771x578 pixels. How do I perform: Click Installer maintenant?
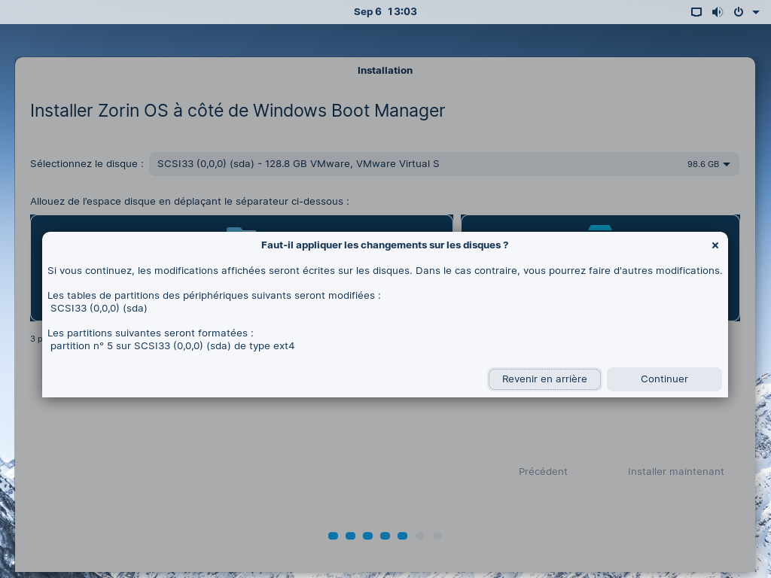coord(675,472)
